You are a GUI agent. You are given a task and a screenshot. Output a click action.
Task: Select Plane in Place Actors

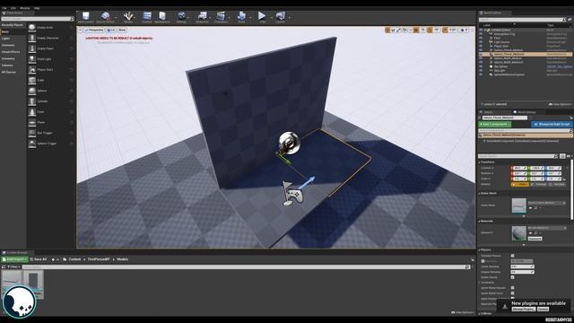[x=50, y=122]
